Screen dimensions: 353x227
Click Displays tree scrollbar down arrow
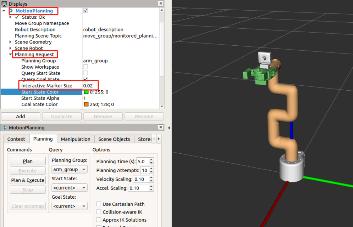(162, 106)
